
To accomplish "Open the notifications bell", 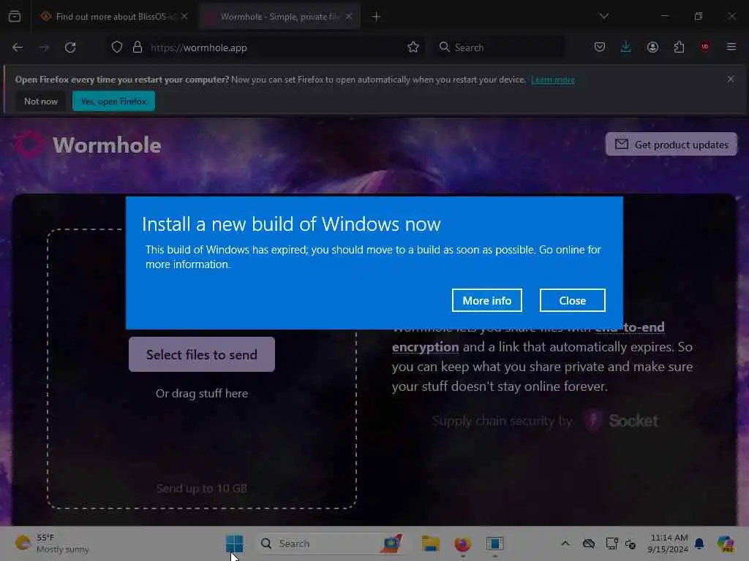I will point(699,543).
